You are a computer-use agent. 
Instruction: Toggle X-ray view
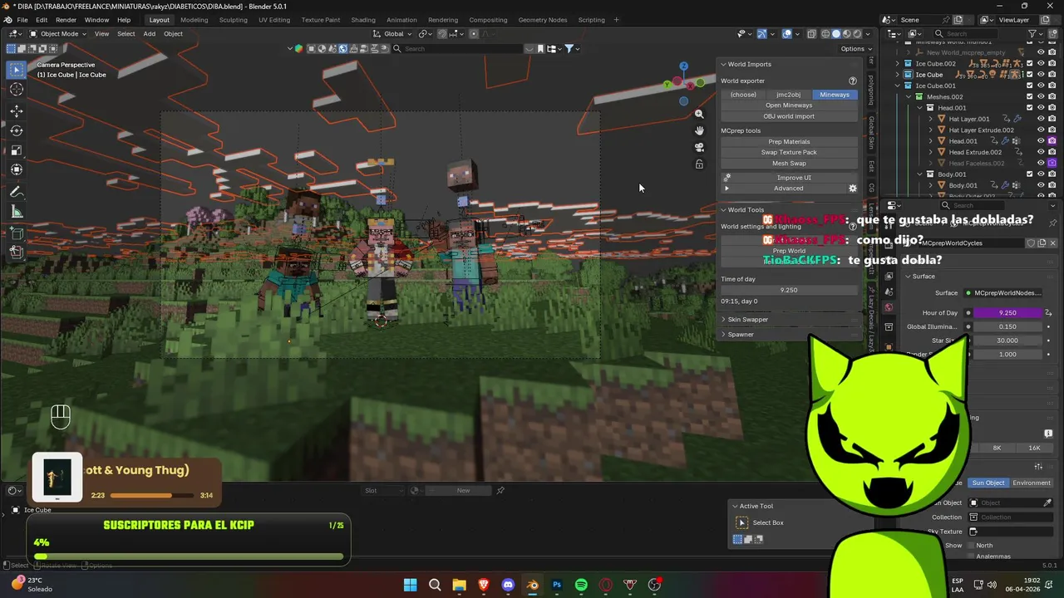click(811, 34)
